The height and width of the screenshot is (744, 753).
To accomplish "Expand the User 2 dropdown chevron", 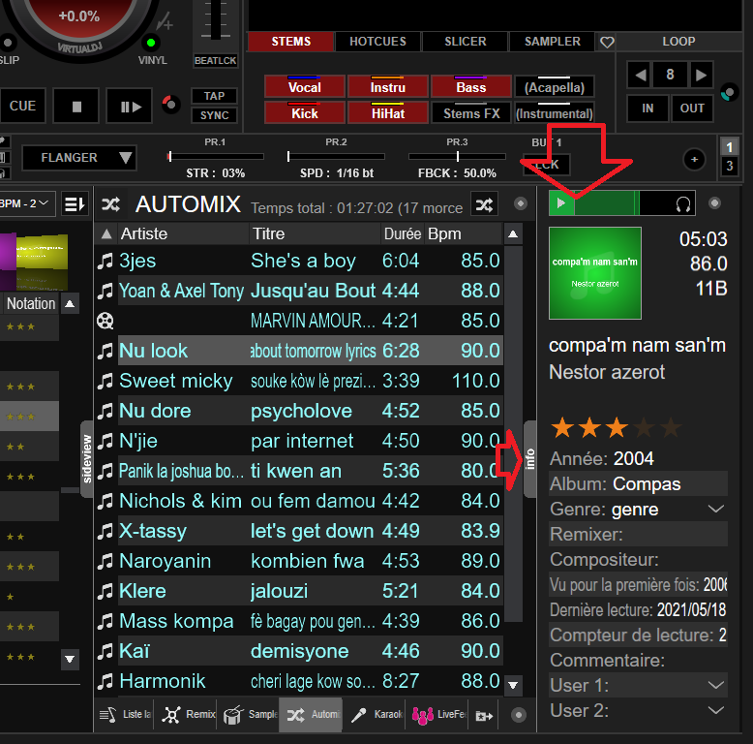I will pos(715,710).
